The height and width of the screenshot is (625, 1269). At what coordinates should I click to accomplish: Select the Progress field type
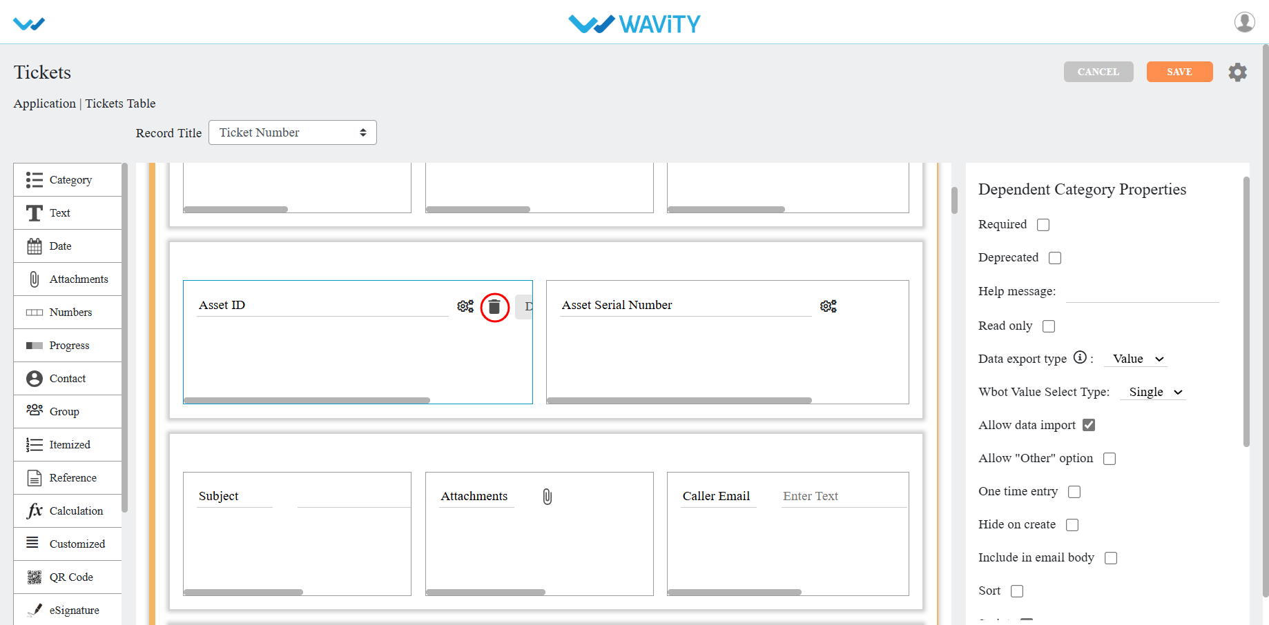pos(68,346)
